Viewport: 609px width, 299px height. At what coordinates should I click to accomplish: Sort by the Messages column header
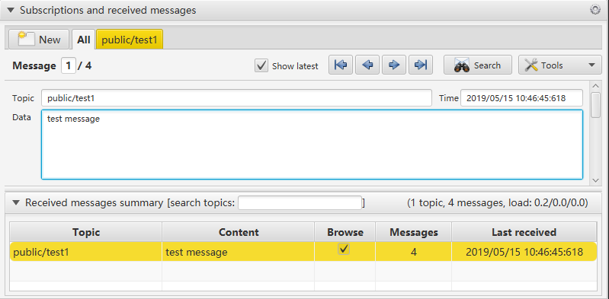(x=414, y=232)
